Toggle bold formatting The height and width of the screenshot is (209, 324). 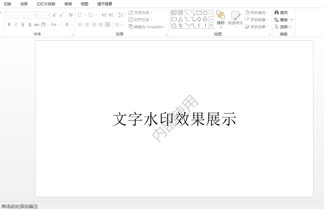(9, 24)
